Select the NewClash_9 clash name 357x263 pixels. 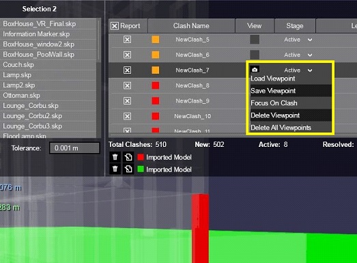click(x=192, y=101)
